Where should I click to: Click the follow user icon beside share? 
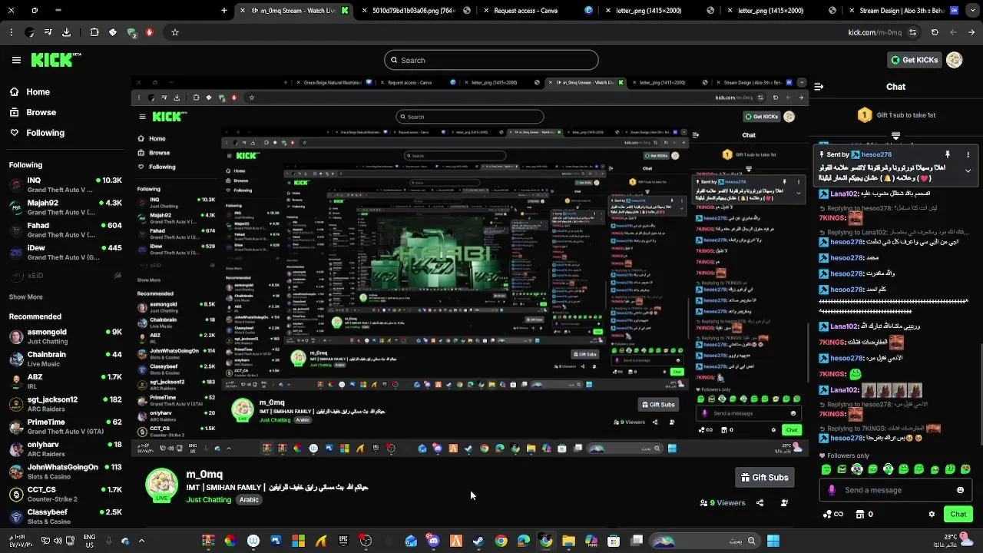click(x=784, y=503)
